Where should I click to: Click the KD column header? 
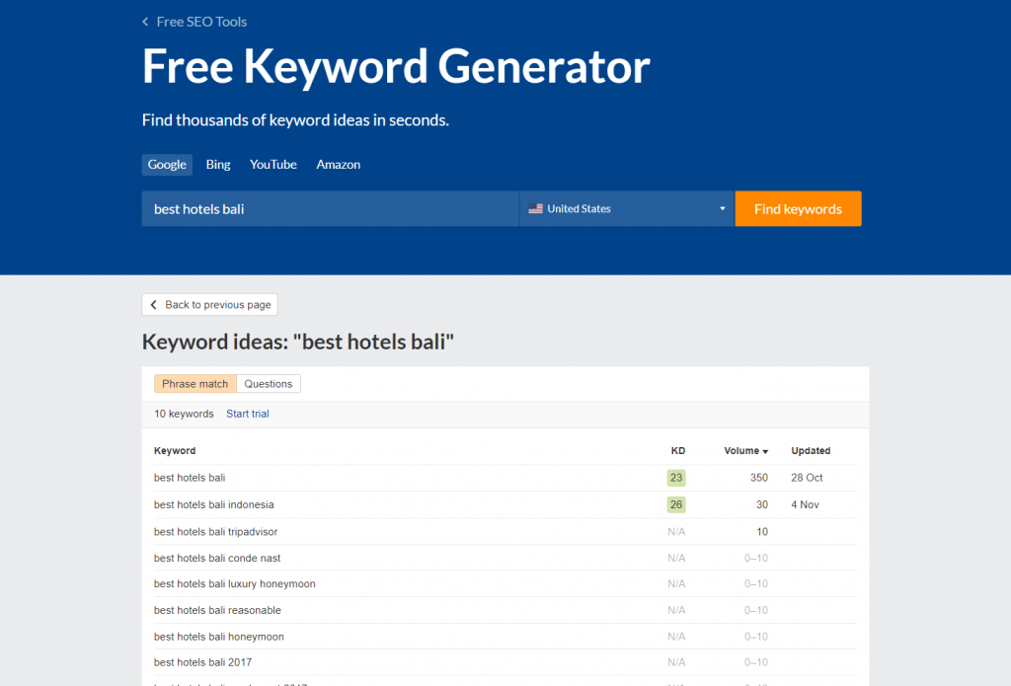click(677, 451)
